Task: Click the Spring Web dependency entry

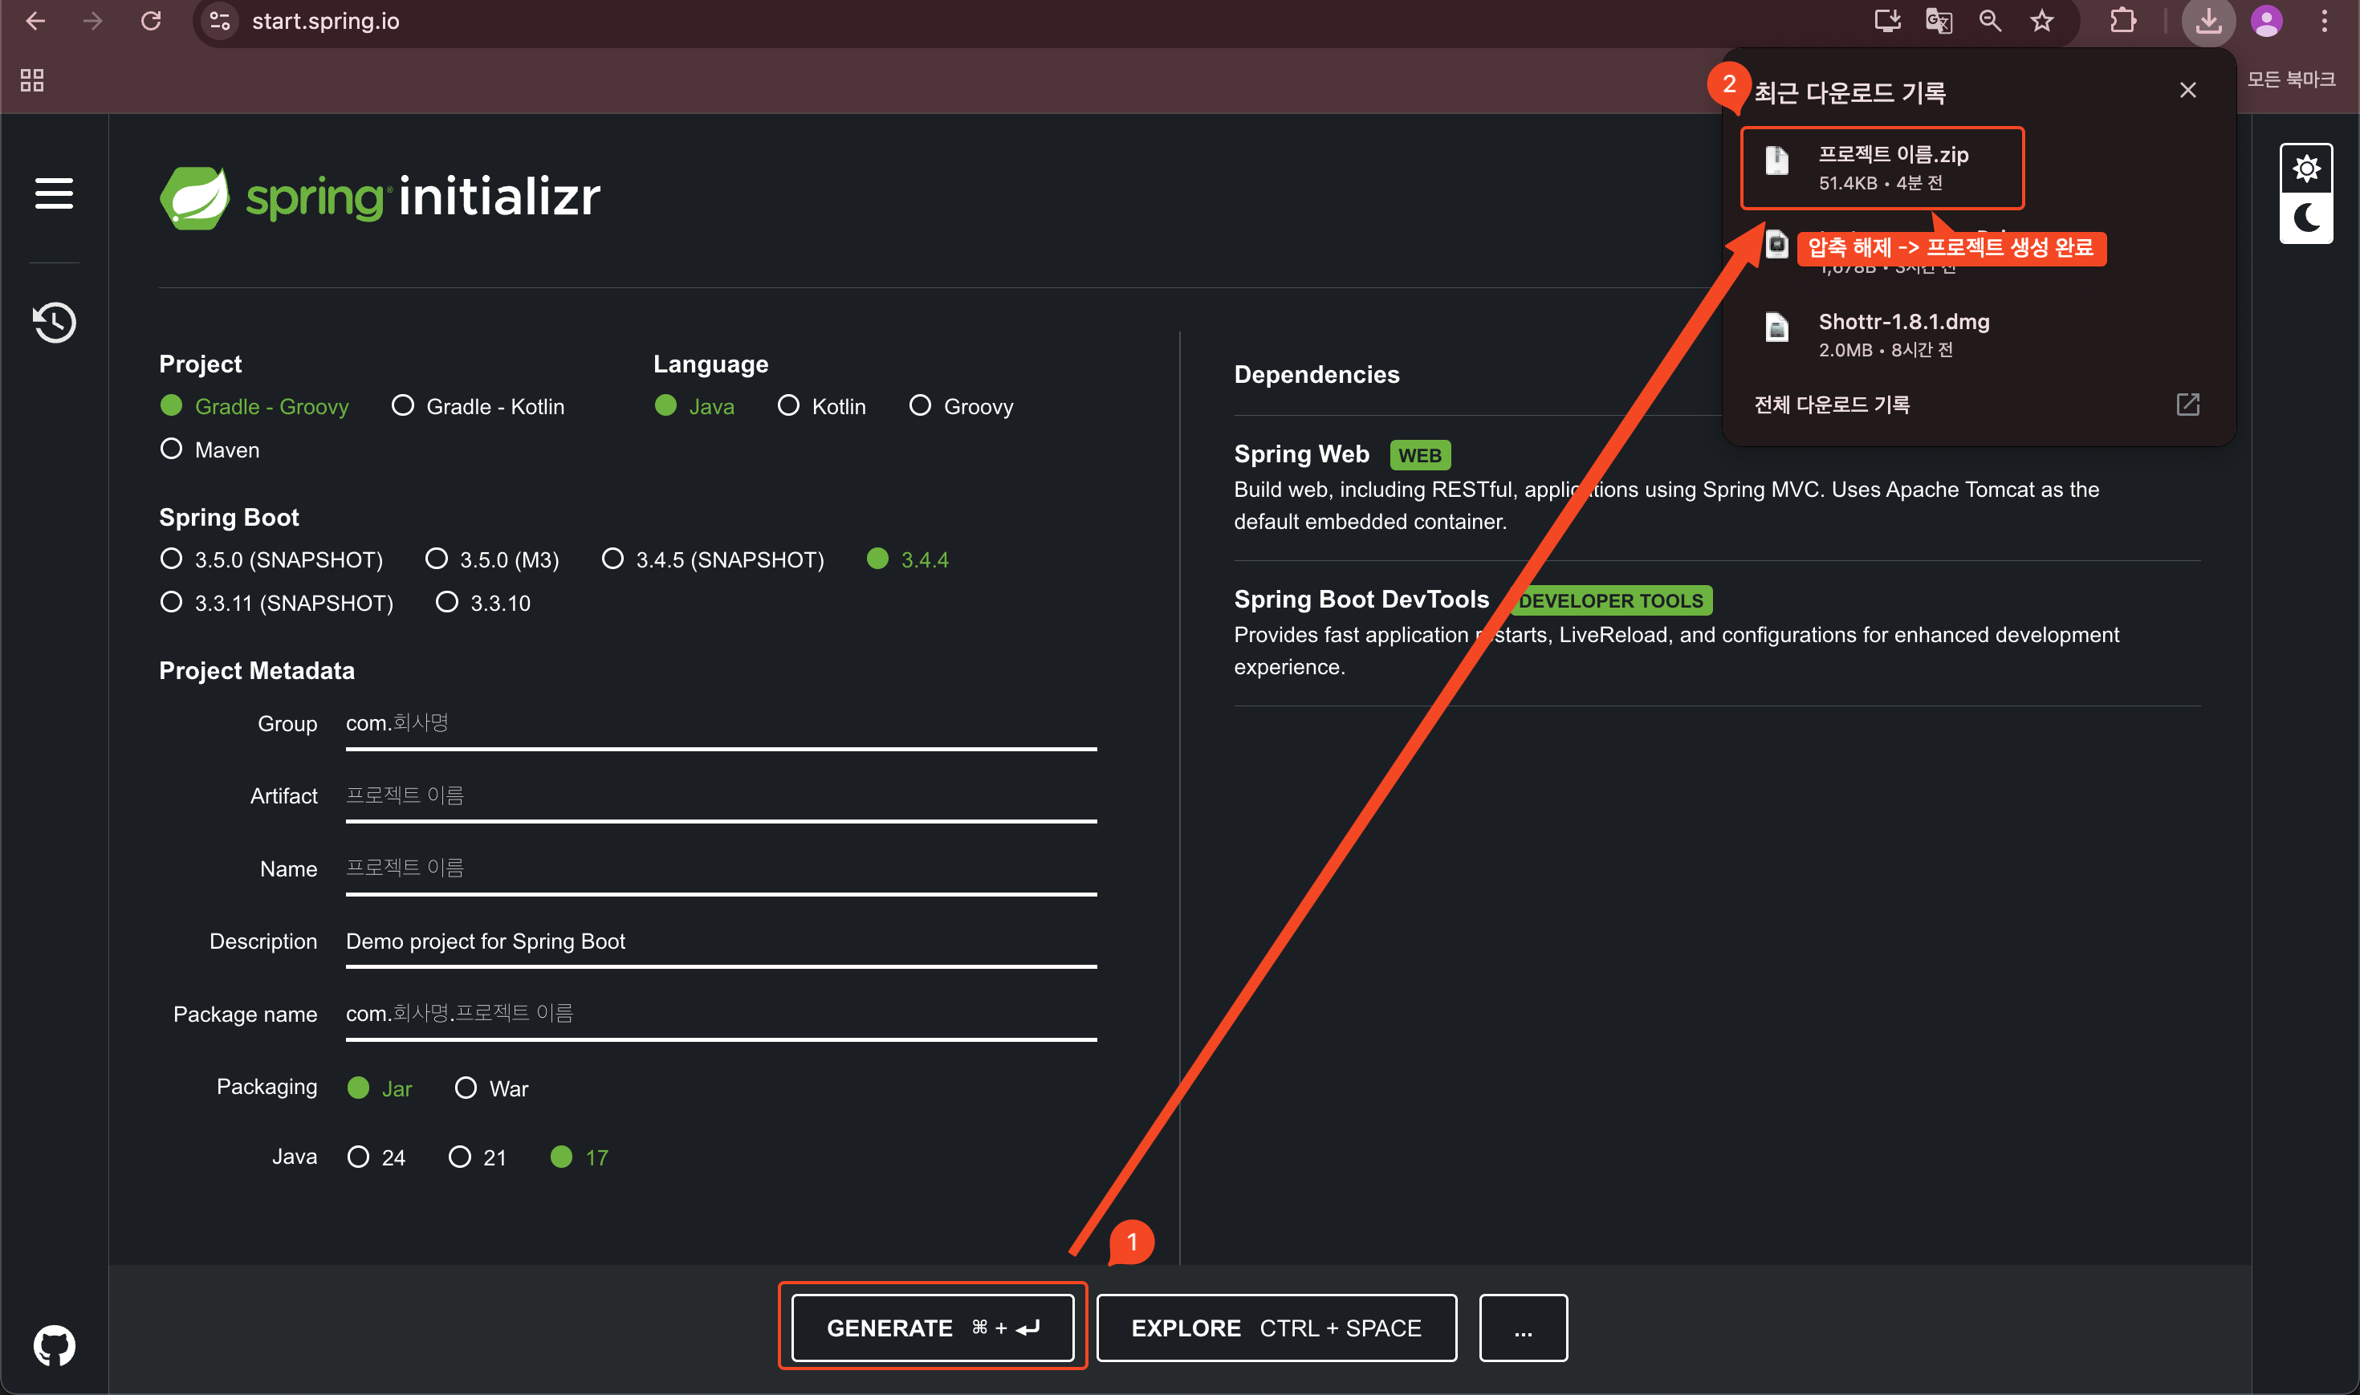Action: coord(1717,487)
